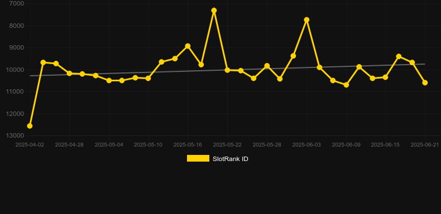441x214 pixels.
Task: Click the data point above 2025-06-09
Action: (346, 85)
